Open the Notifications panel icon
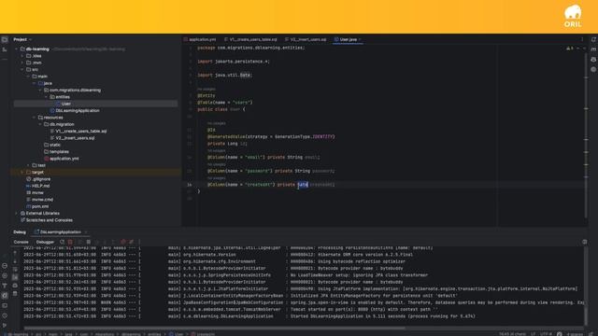This screenshot has width=598, height=336. click(593, 39)
